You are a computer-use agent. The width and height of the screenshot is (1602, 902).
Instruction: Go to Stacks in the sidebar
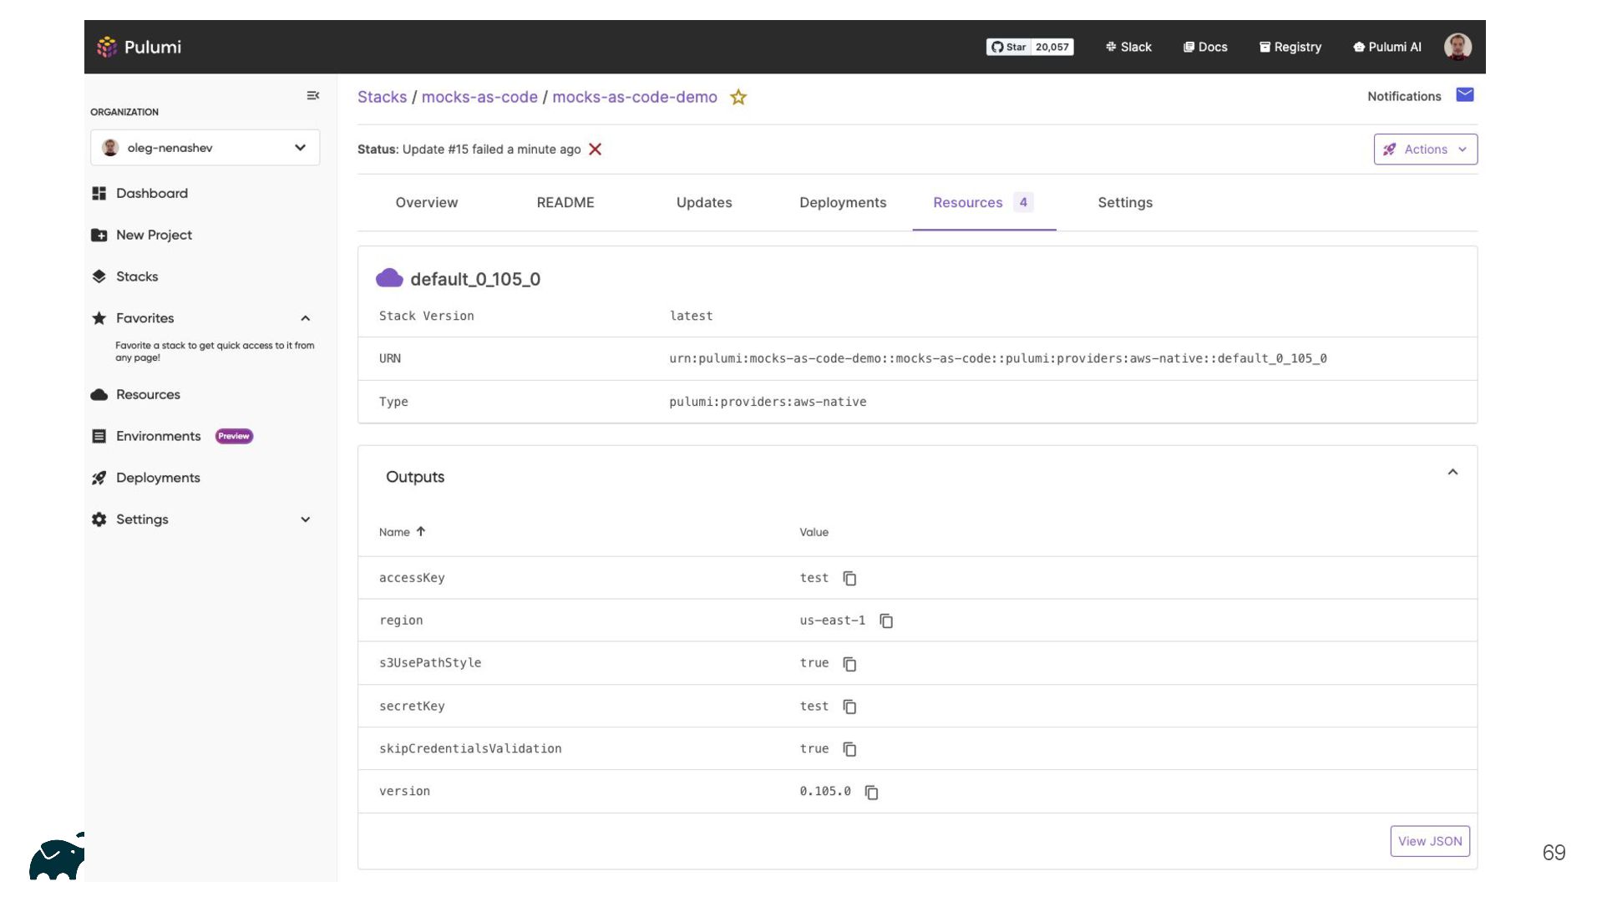click(137, 276)
